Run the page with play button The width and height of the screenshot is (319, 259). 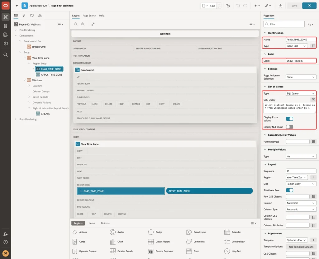pos(309,6)
